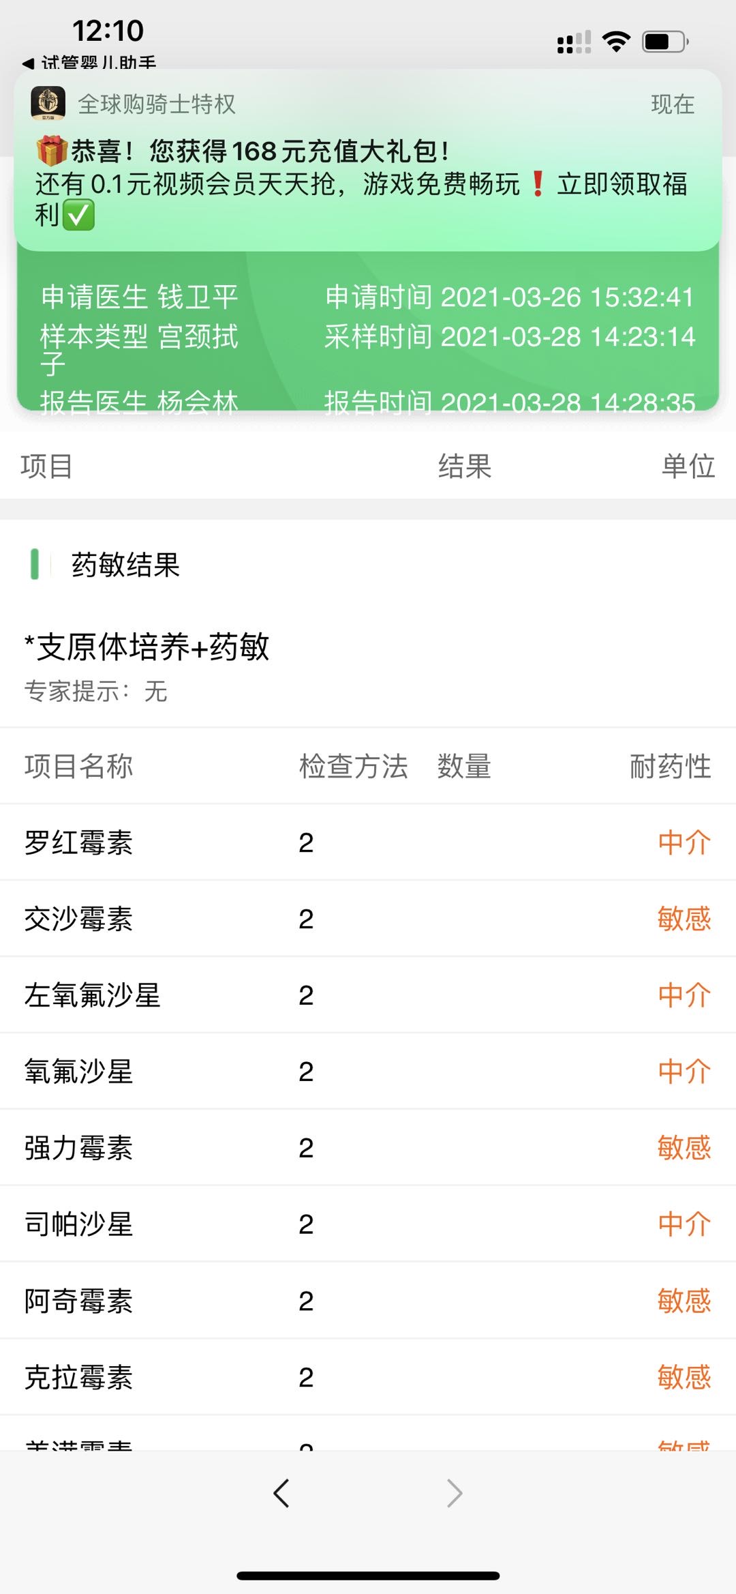
Task: Tap the Wi-Fi status icon
Action: (616, 42)
